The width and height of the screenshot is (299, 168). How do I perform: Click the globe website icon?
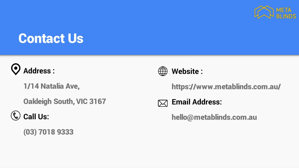click(x=163, y=71)
